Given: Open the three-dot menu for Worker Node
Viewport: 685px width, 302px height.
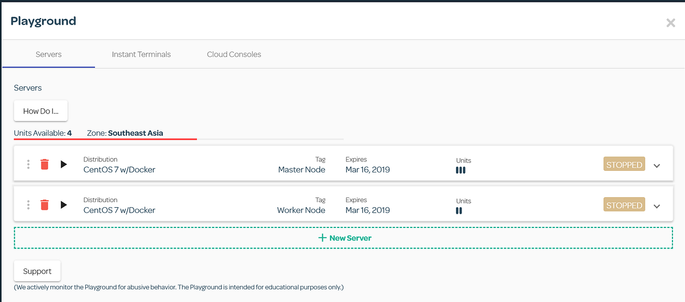Looking at the screenshot, I should click(x=28, y=205).
